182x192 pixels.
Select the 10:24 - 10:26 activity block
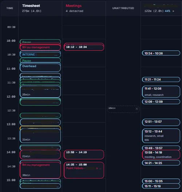[x=161, y=53]
